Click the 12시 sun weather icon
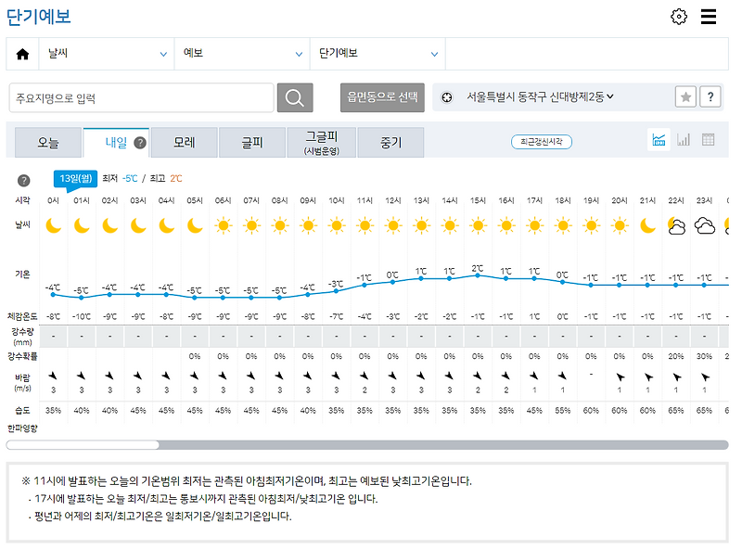The image size is (742, 549). click(392, 225)
